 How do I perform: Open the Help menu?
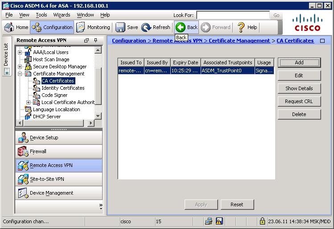[x=105, y=15]
